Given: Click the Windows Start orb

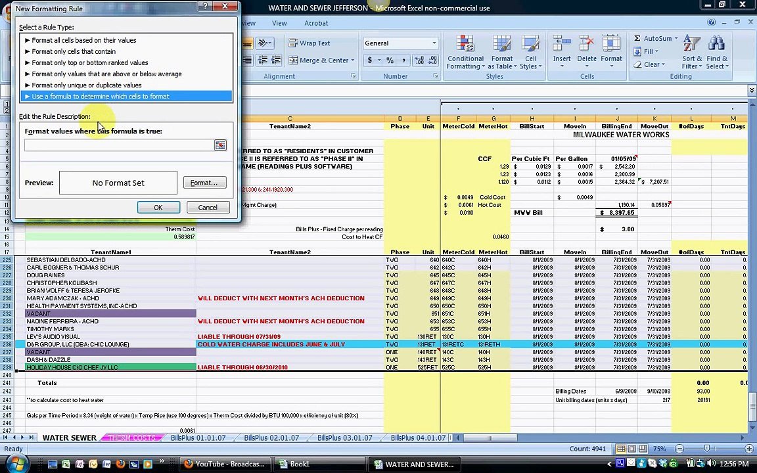Looking at the screenshot, I should 17,464.
